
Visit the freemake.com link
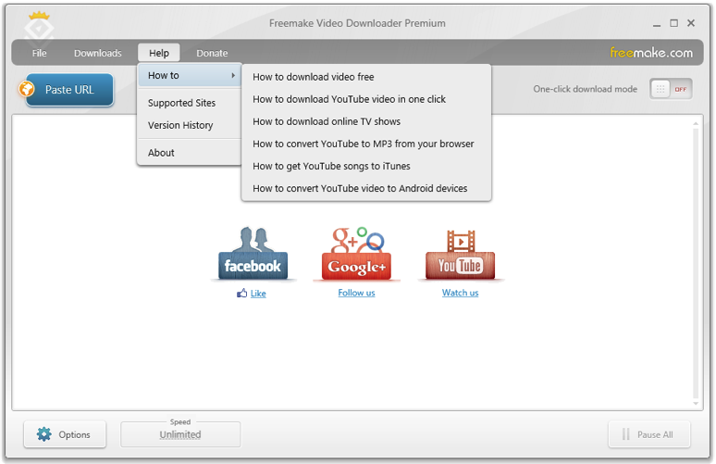[651, 53]
